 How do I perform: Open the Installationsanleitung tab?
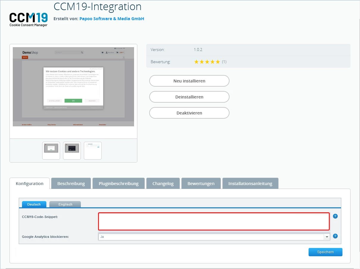tap(250, 184)
